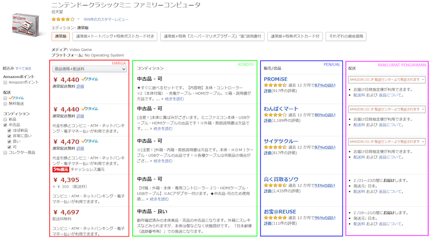The height and width of the screenshot is (238, 431).
Task: Open first AMAZON.CO.JP 配送センター dropdown for PROMiSE
Action: (x=386, y=80)
